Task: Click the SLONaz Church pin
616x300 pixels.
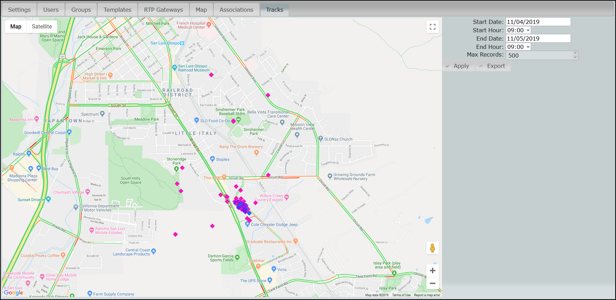Action: tap(321, 138)
